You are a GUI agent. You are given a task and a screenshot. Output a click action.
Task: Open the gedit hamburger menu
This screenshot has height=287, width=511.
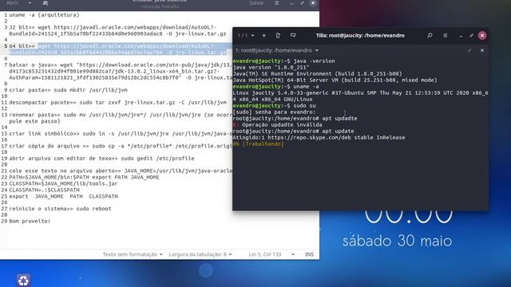pyautogui.click(x=276, y=3)
